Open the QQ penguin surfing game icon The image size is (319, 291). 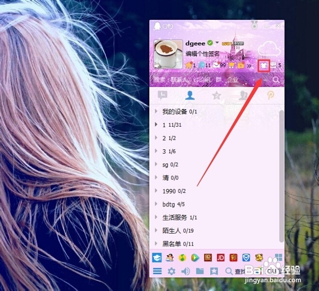coord(170,258)
